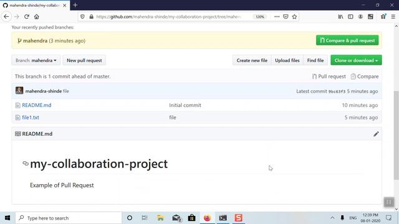Open the terminal app on taskbar
The image size is (399, 224).
223,218
